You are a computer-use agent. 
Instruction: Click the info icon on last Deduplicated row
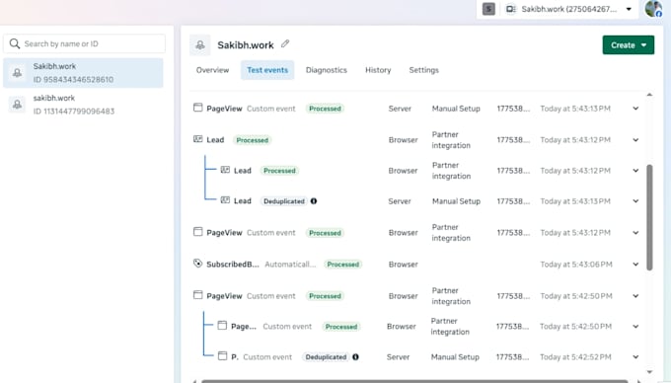tap(355, 357)
